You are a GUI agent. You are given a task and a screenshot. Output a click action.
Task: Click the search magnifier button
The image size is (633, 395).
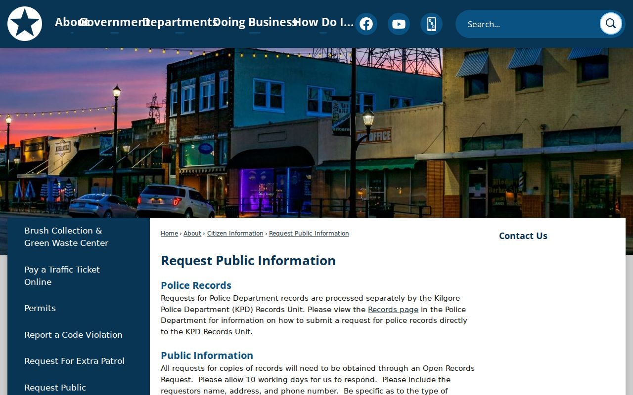click(611, 24)
